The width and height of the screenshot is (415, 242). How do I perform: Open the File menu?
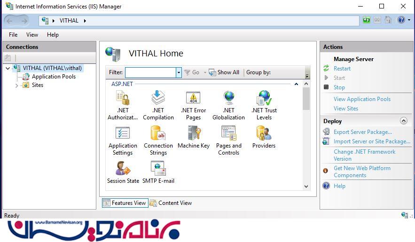13,35
